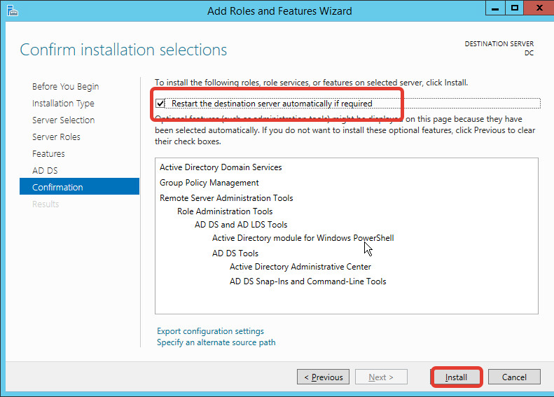Select Active Directory Domain Services entry

(221, 167)
